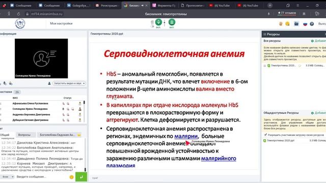Mute the биохимия tab via speaker icon

(x=143, y=6)
